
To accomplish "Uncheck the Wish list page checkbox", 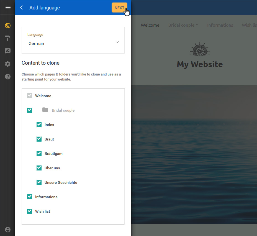I will [30, 211].
